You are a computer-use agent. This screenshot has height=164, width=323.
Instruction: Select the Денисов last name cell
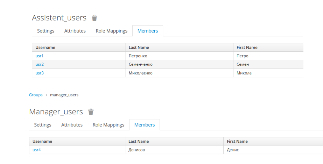tap(137, 150)
